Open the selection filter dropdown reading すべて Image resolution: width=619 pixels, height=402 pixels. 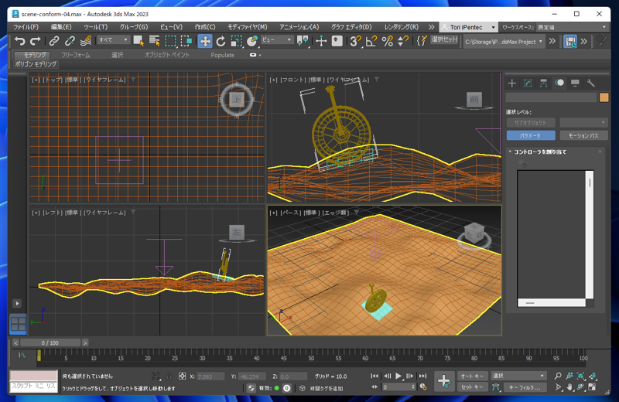pos(113,40)
